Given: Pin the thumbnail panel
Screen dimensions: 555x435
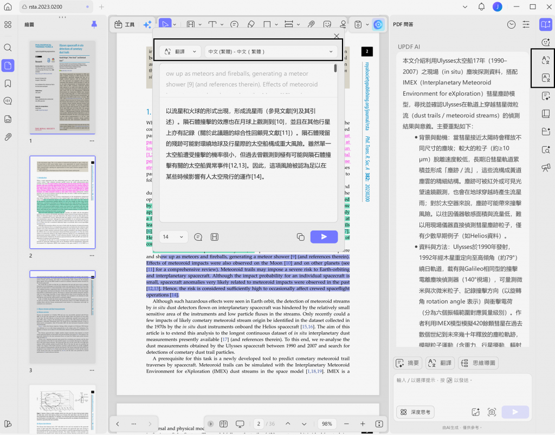Looking at the screenshot, I should (94, 24).
